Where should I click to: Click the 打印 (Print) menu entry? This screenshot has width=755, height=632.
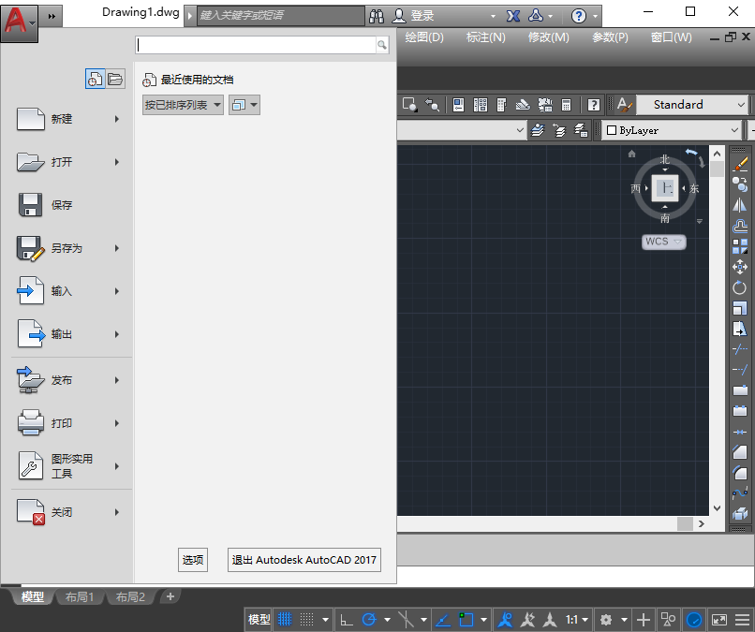(x=62, y=423)
